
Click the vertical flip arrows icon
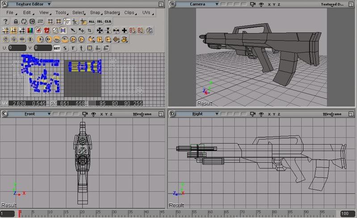click(x=30, y=39)
